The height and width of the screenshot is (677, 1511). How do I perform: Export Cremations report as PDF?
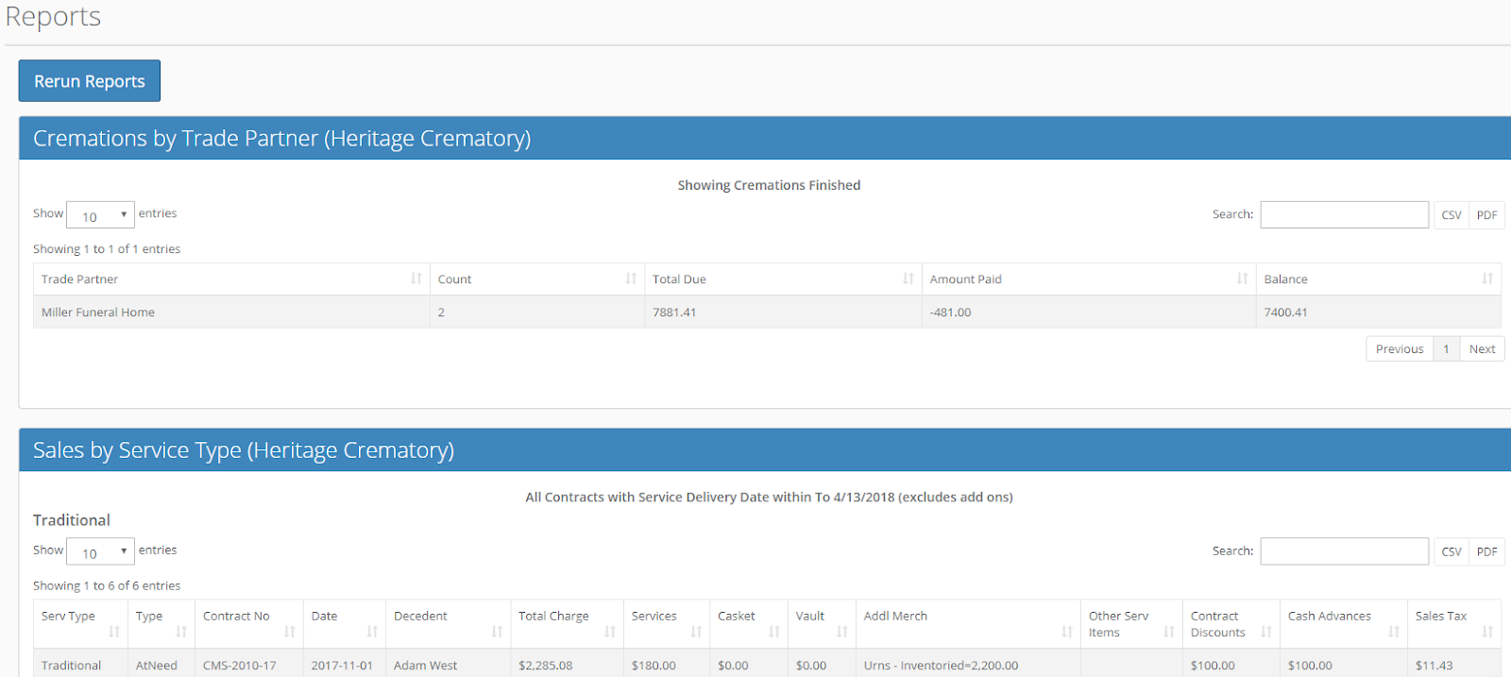click(1486, 215)
